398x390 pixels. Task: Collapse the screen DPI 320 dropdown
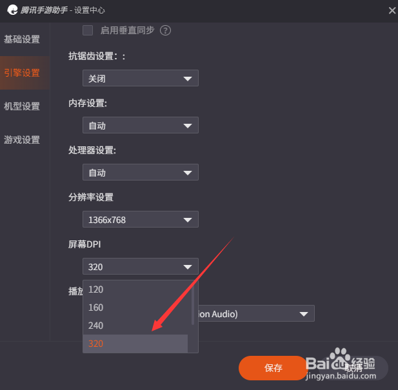[x=141, y=266]
